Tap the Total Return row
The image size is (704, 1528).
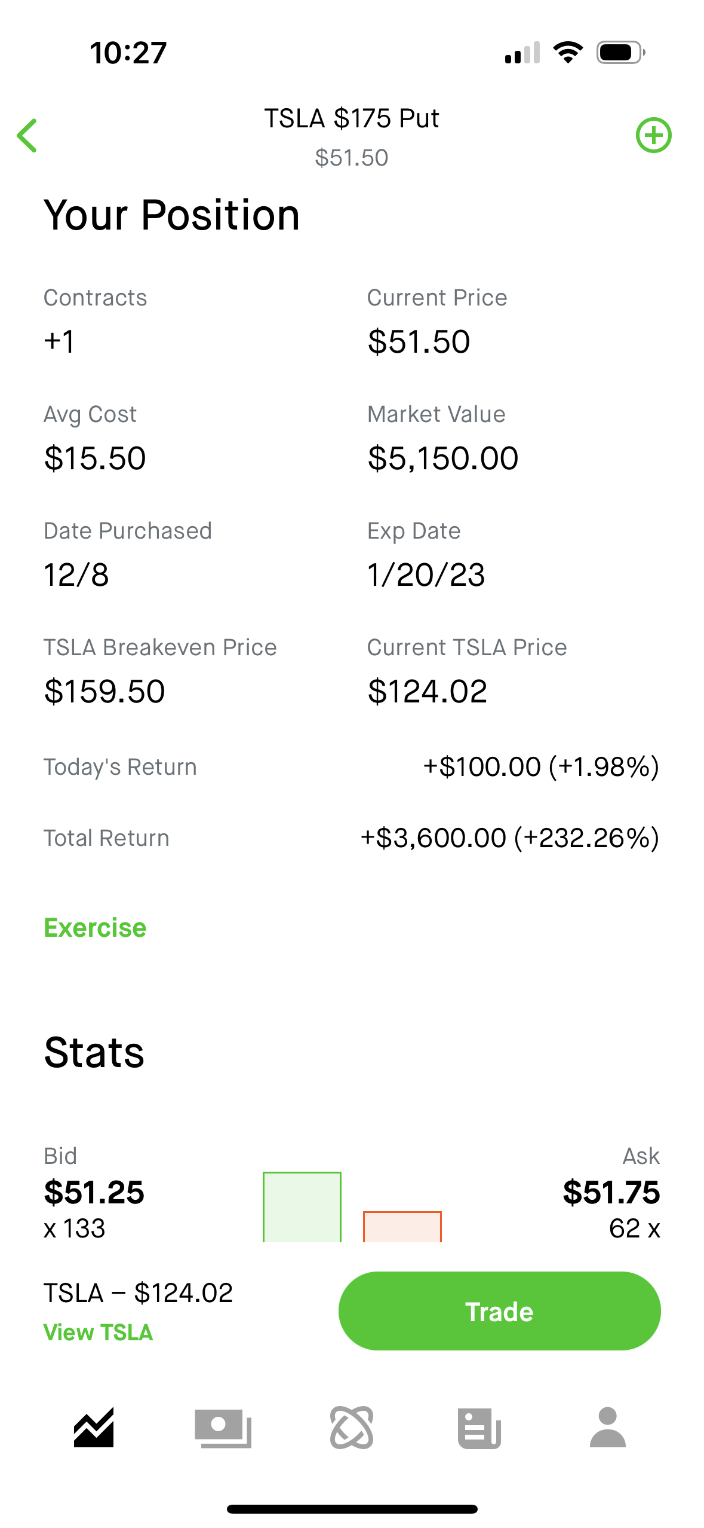(352, 838)
